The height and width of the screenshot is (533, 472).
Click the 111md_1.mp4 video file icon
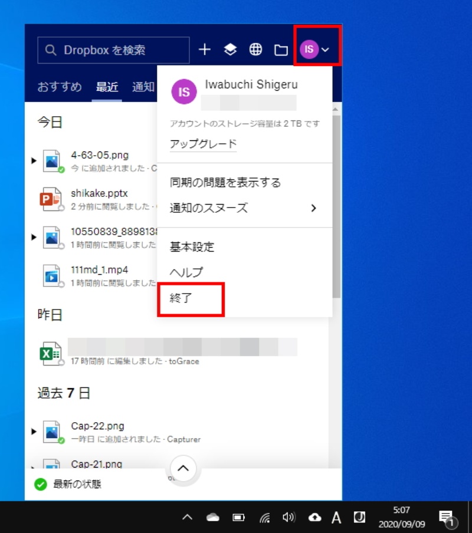(x=51, y=276)
